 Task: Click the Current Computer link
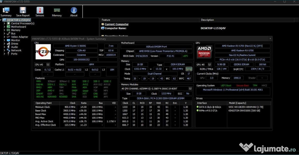point(117,24)
